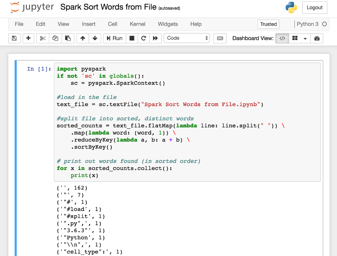The image size is (337, 256).
Task: Click the output line containing cell_type
Action: [89, 252]
